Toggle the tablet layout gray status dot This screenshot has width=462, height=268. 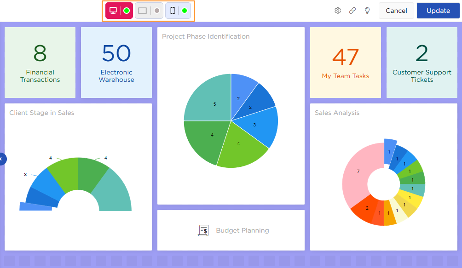click(x=157, y=11)
